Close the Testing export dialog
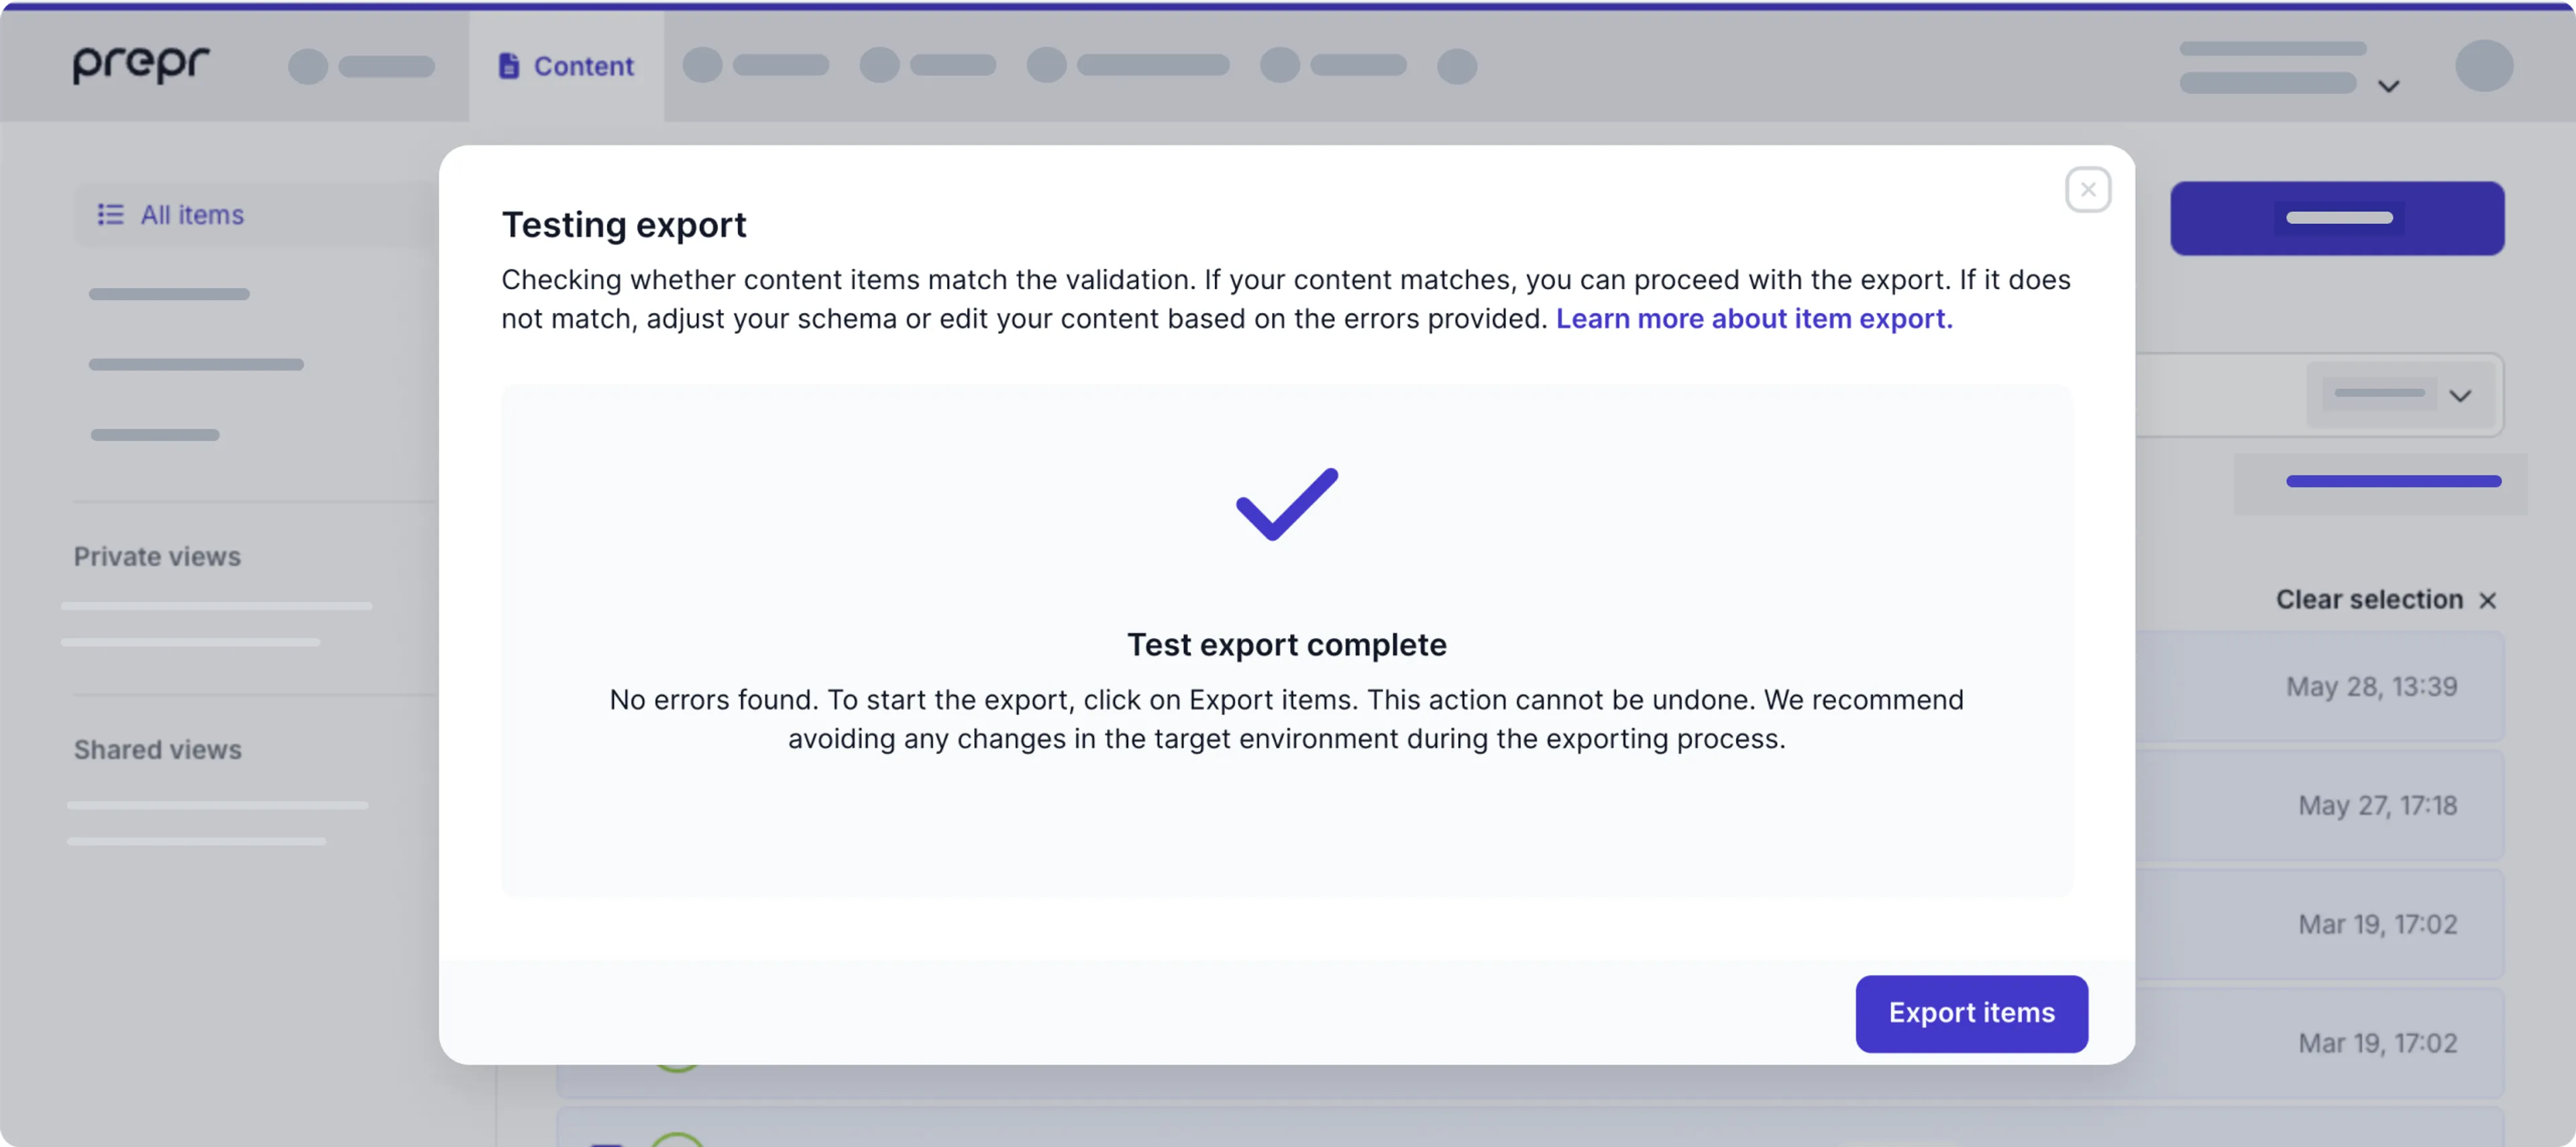2576x1147 pixels. (2088, 189)
